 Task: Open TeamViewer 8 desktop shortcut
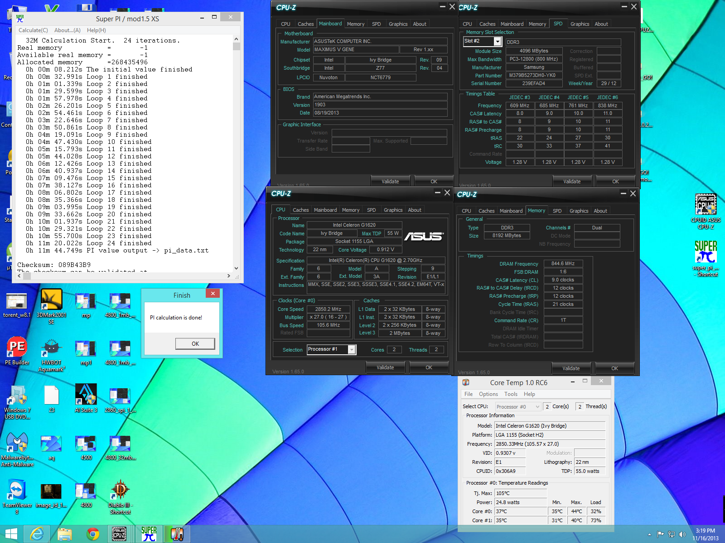(17, 497)
